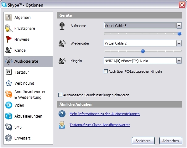Select the red Hinweise flag icon

(9, 39)
